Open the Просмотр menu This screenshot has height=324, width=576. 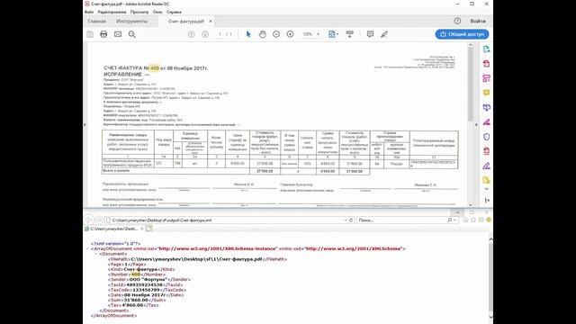[x=139, y=12]
